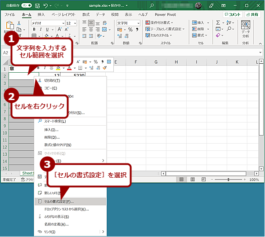Switch to the 挿入 ribbon tab
Viewport: 265px width, 237px height.
41,15
